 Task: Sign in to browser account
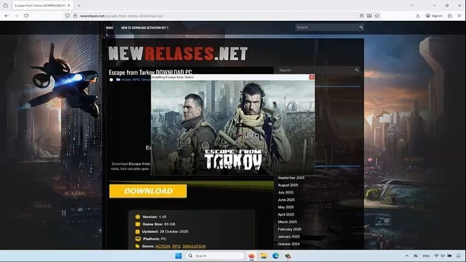click(x=434, y=16)
